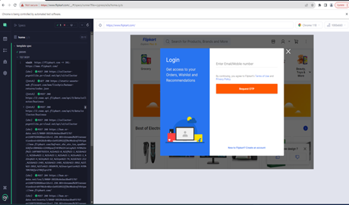This screenshot has width=349, height=205.
Task: Open the Chrome profile avatar
Action: 331,5
